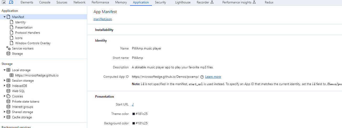This screenshot has height=128, width=342.
Task: Switch to the Lighthouse tab
Action: 183,2
